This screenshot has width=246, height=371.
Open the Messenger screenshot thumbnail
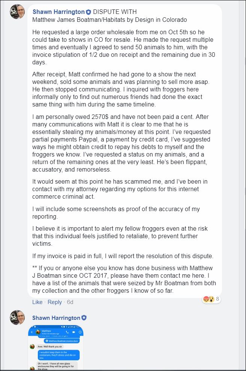point(56,348)
